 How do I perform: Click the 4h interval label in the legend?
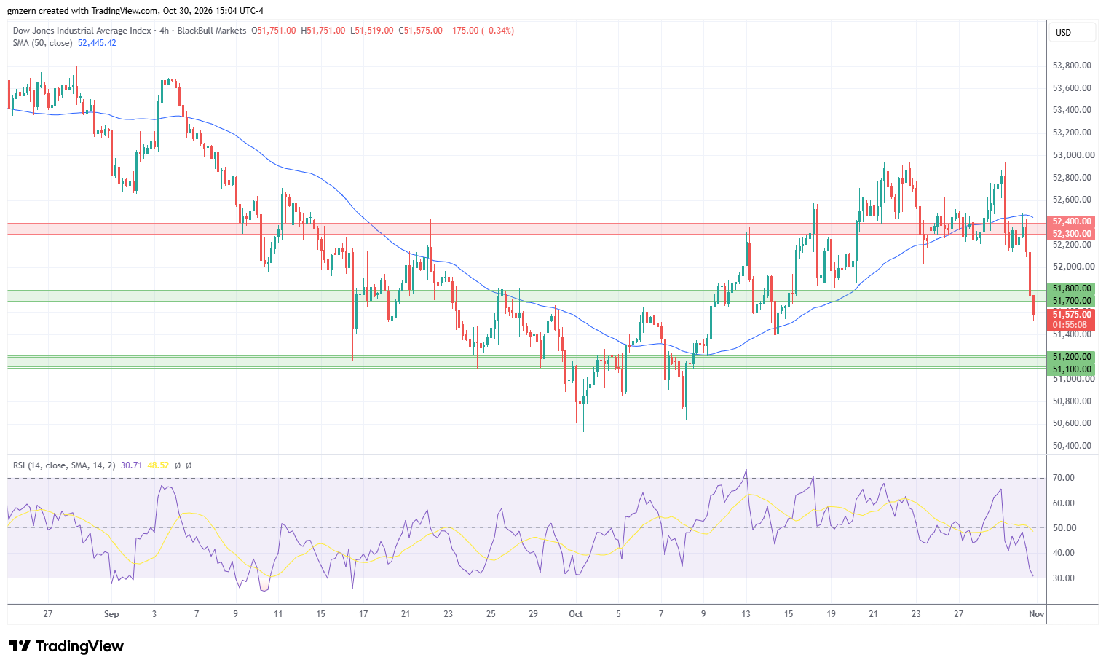[x=165, y=31]
